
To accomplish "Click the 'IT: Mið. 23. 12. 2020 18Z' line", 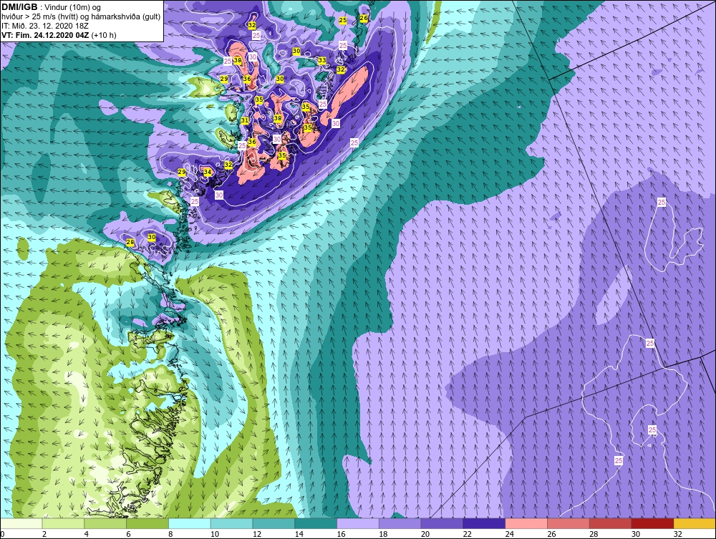I will click(45, 26).
